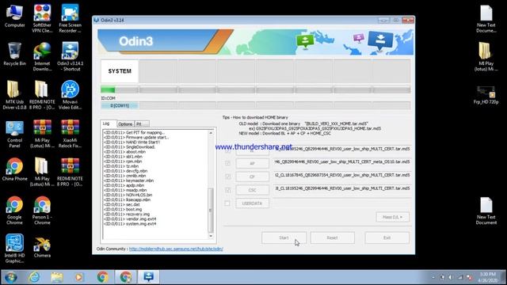Select Odin3 v3.14.1 Shortcut desktop icon

coord(70,57)
